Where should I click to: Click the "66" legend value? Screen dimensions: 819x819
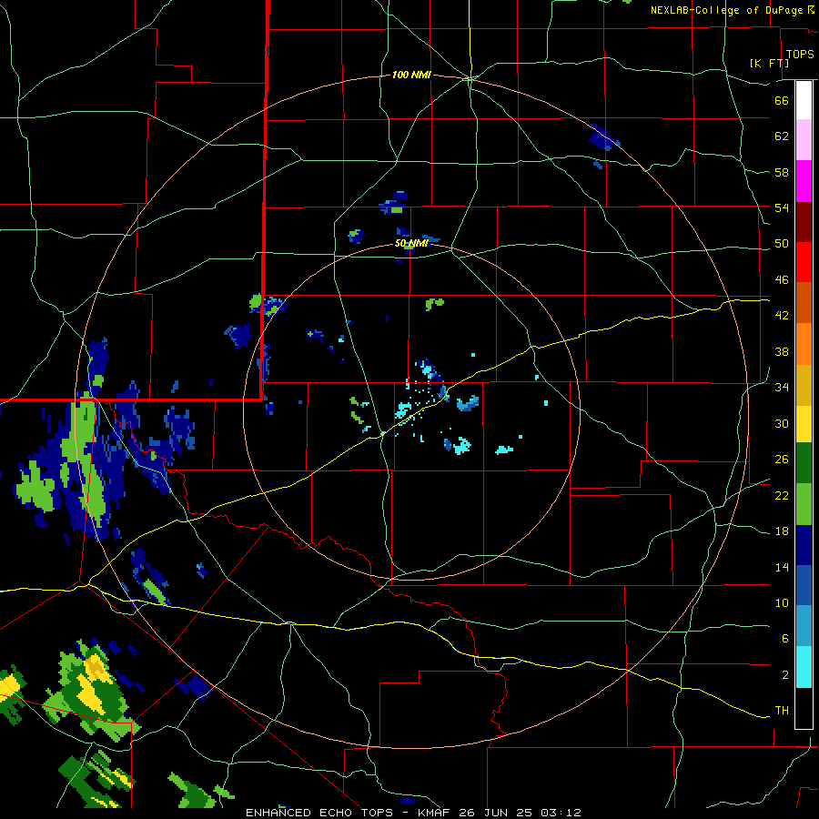pyautogui.click(x=782, y=100)
